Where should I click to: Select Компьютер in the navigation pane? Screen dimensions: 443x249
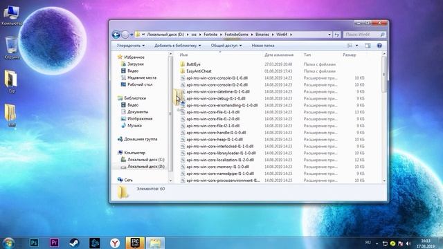tap(135, 153)
